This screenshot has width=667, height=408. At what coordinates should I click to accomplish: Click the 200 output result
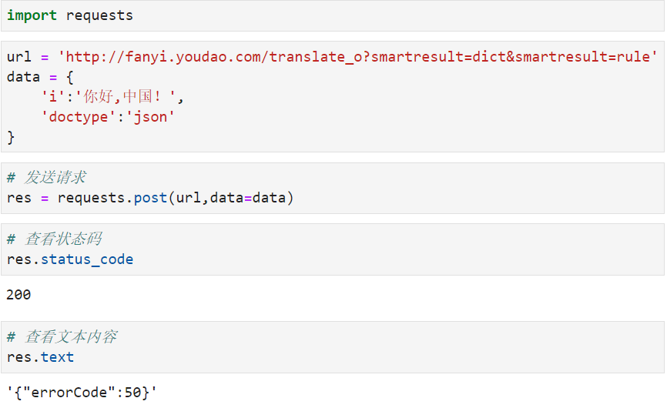[18, 294]
